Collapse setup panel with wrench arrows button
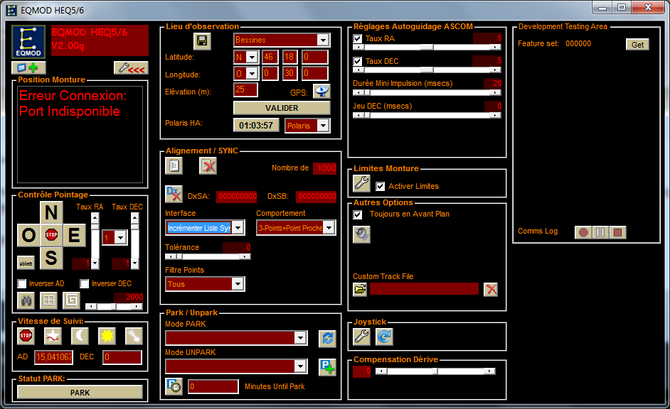This screenshot has width=670, height=409. click(x=131, y=67)
